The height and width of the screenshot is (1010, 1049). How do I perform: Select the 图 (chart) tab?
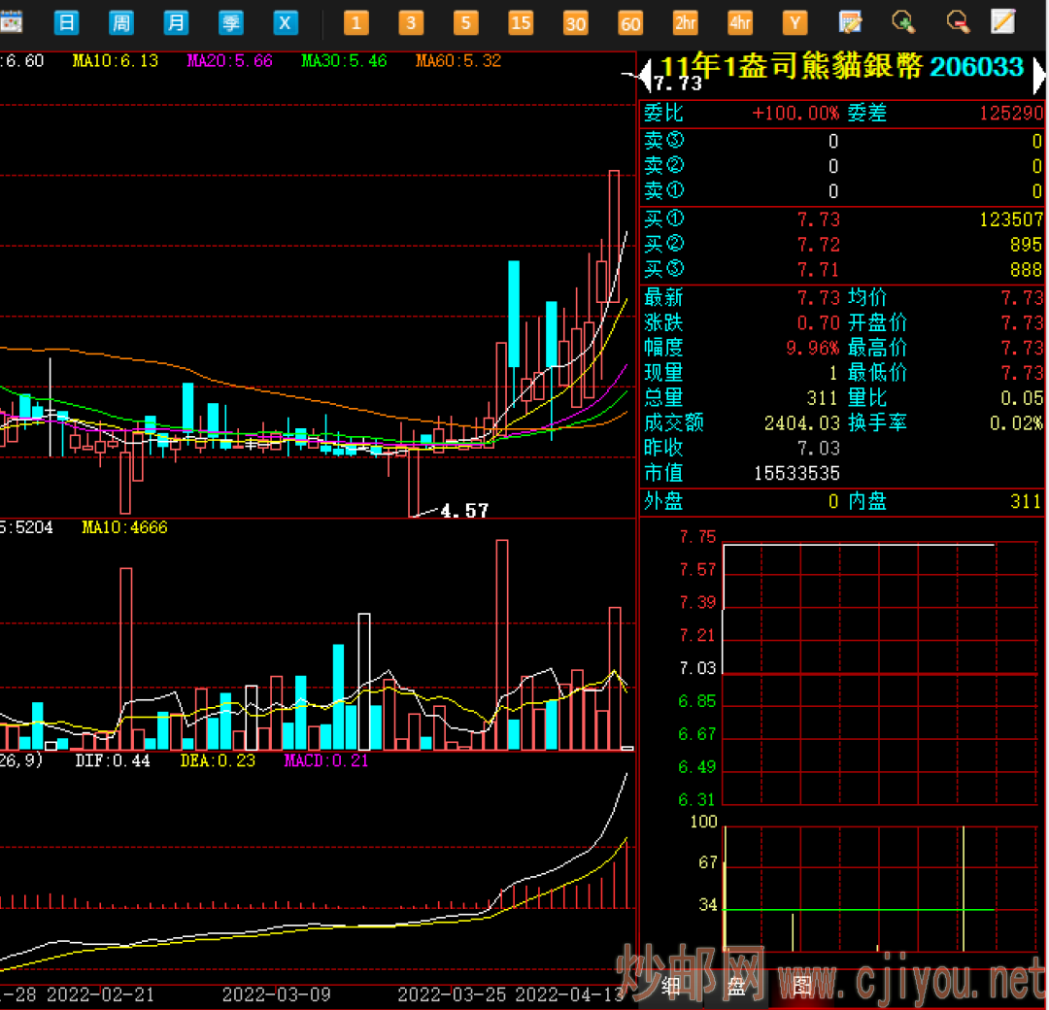pos(800,988)
